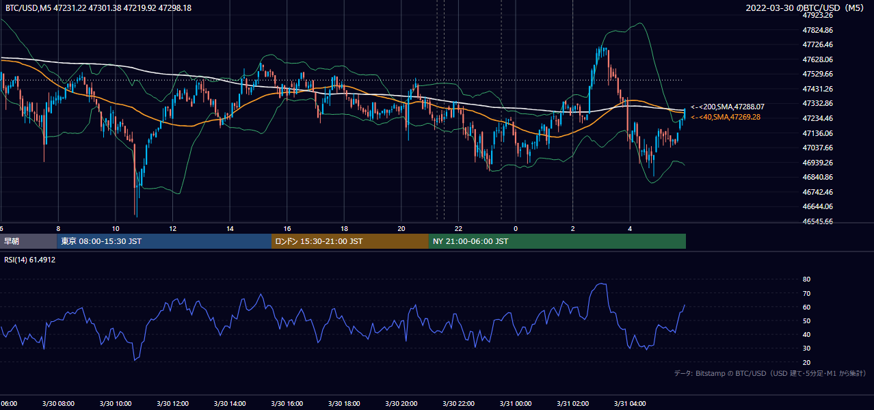Click price axis value 47529.66
The width and height of the screenshot is (874, 410).
click(x=817, y=74)
